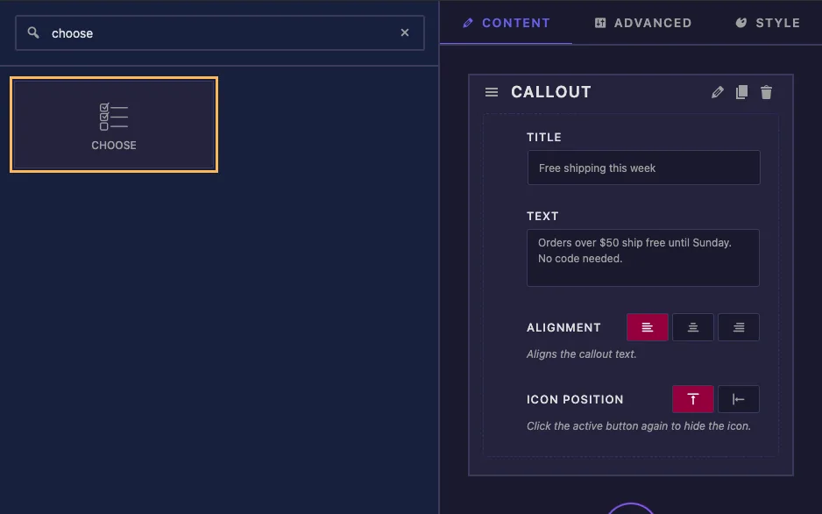Click the TEXT label
822x514 pixels.
[x=542, y=216]
